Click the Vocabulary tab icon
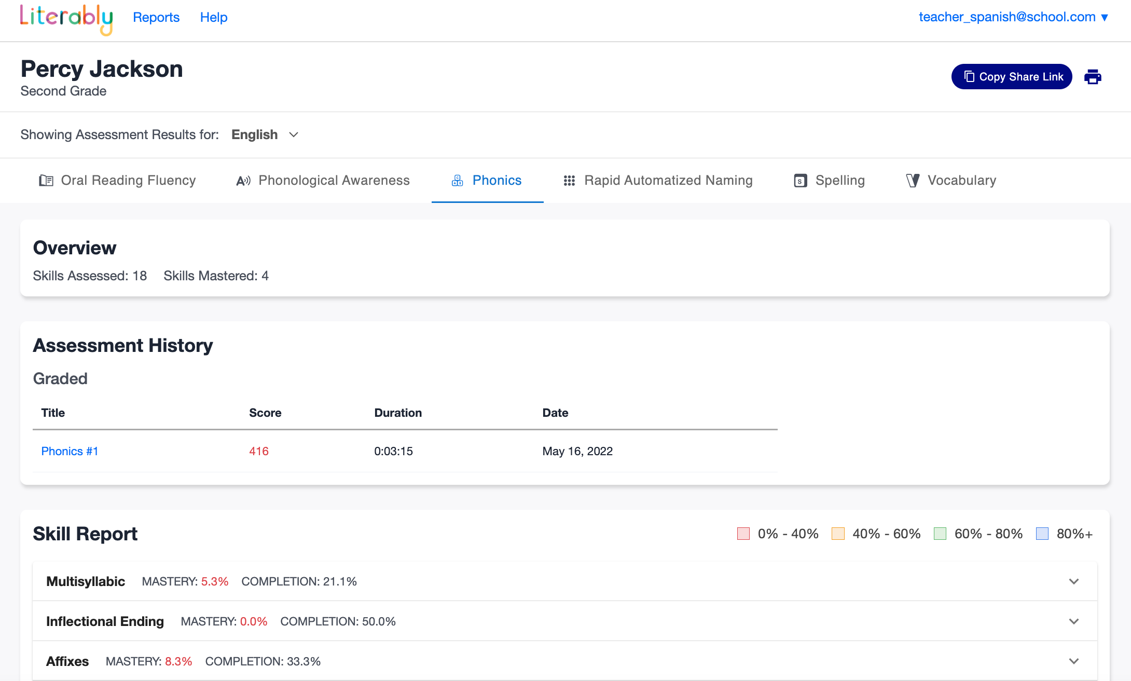 (913, 181)
